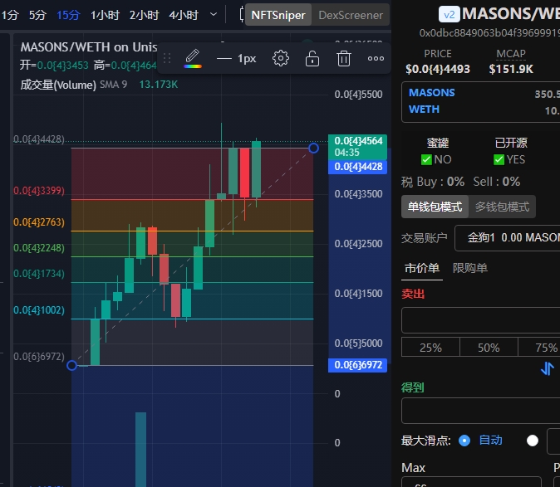Open the 交易账户 account dropdown 金狗1
This screenshot has height=487, width=560.
pyautogui.click(x=507, y=238)
